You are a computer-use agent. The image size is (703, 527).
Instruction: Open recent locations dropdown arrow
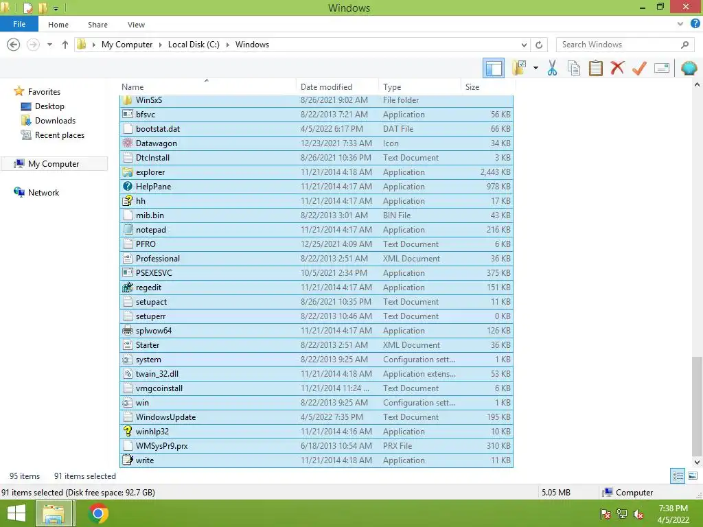click(x=49, y=45)
